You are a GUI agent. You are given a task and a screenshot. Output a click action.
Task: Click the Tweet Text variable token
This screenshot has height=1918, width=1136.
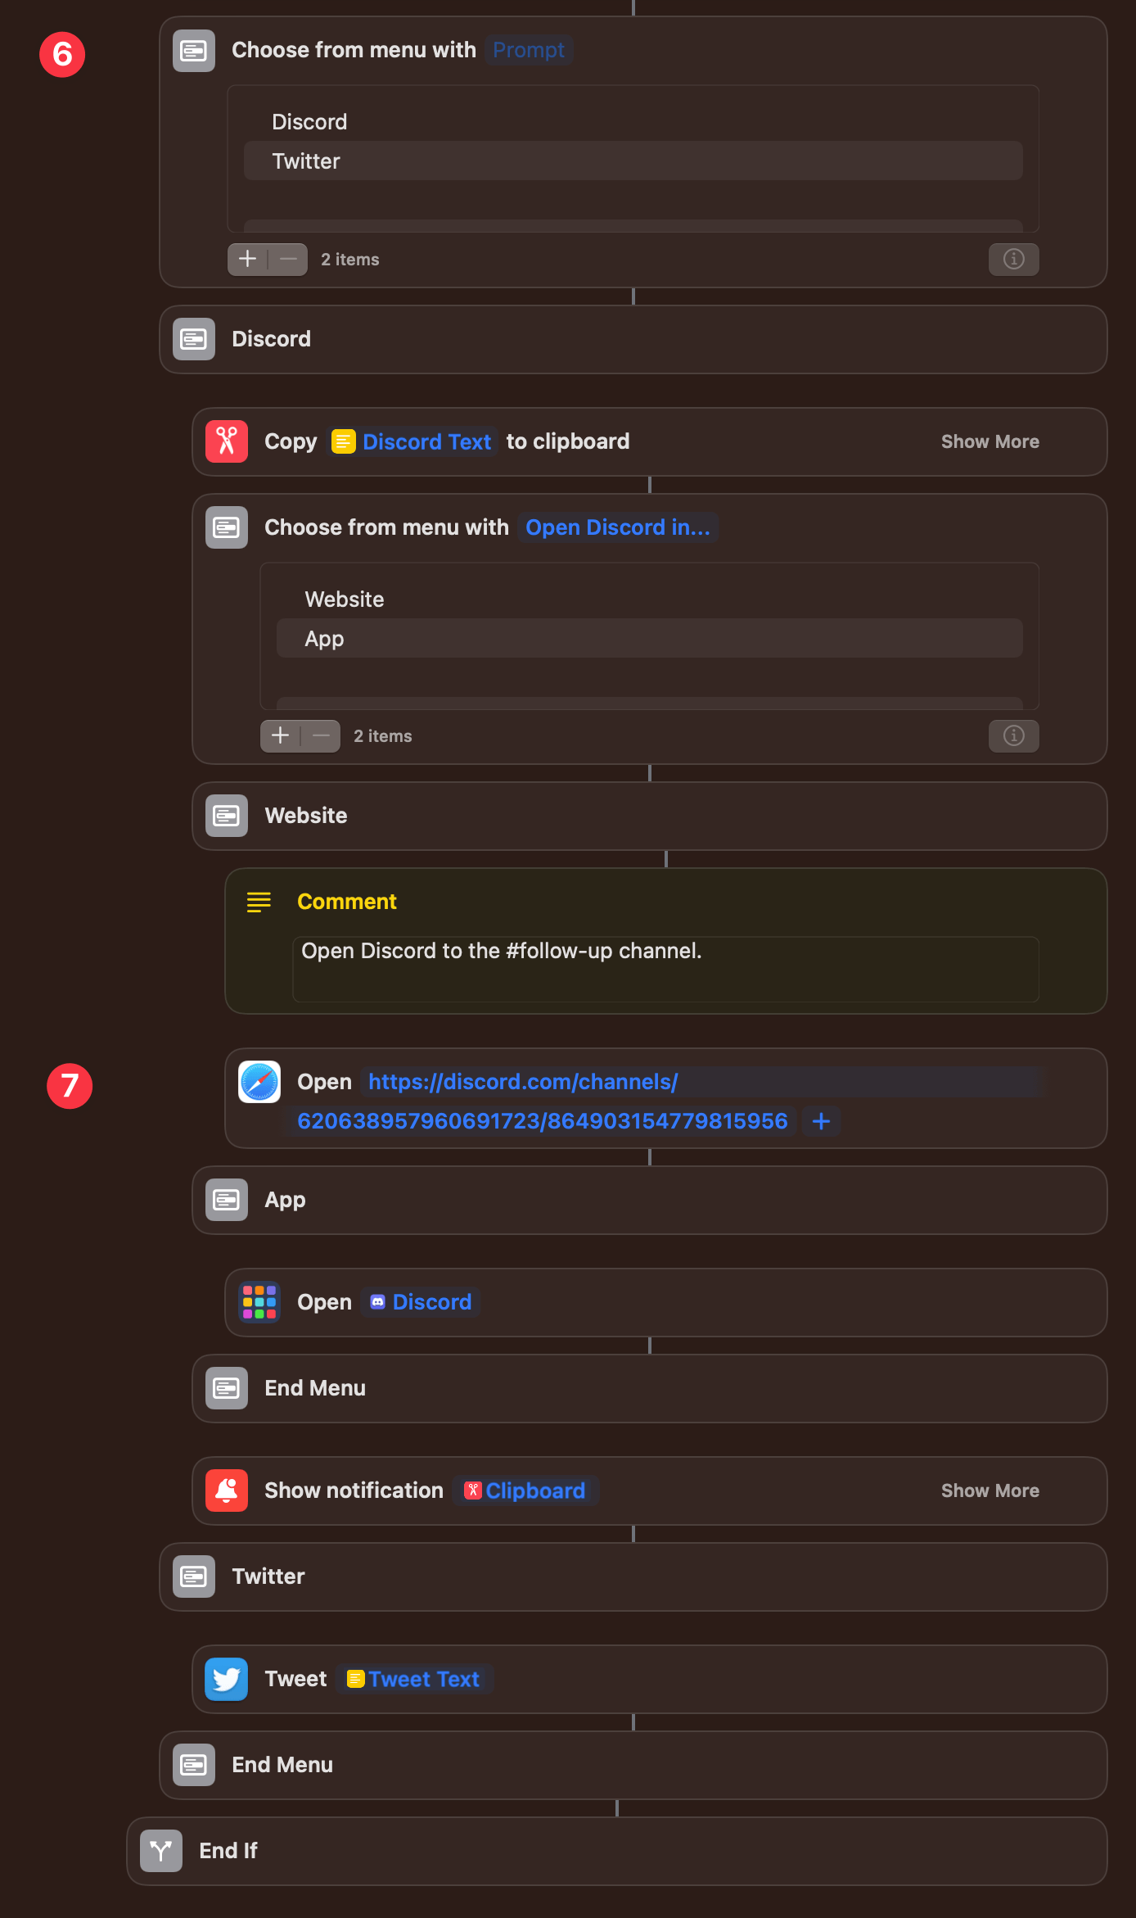pyautogui.click(x=414, y=1679)
